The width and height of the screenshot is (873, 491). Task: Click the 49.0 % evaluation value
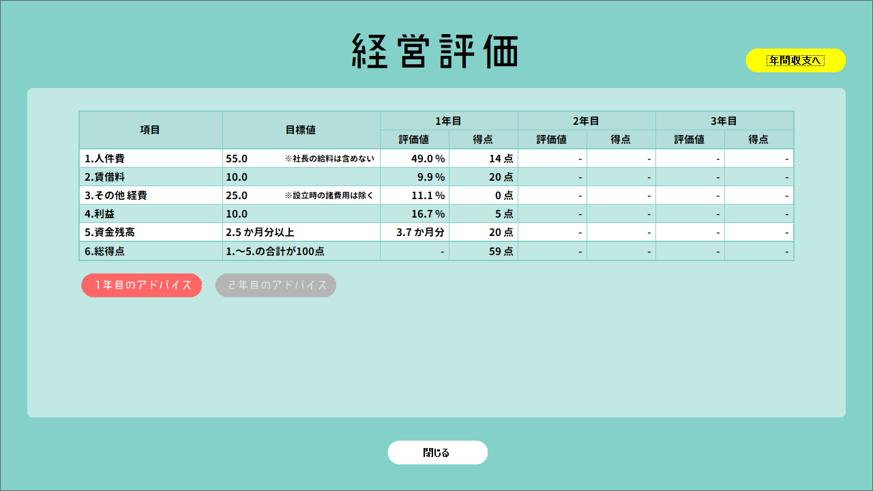pyautogui.click(x=428, y=158)
